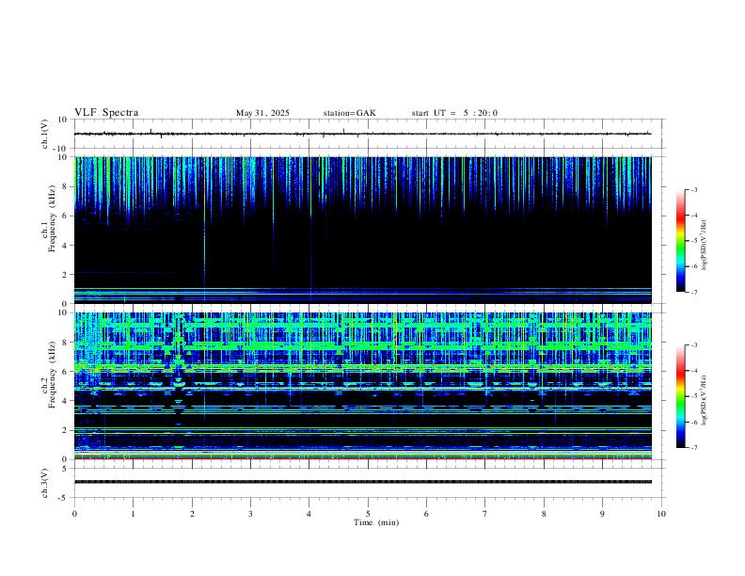This screenshot has width=745, height=576.
Task: Click the ch.1 spectrogram color scale bar
Action: coord(680,241)
